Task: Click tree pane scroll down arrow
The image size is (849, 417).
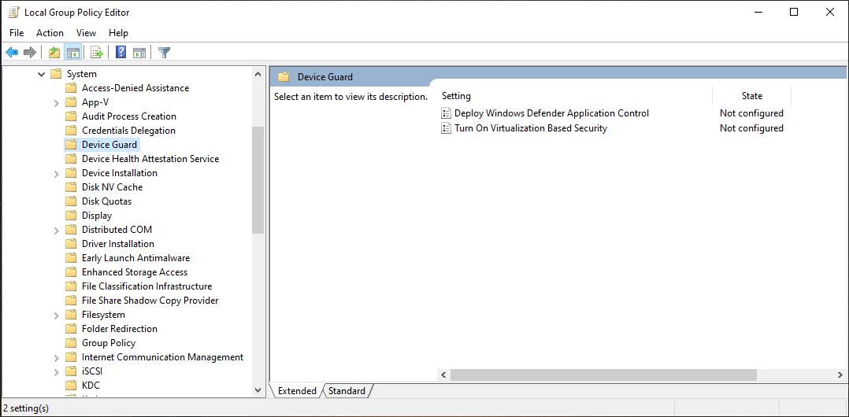Action: (x=258, y=390)
